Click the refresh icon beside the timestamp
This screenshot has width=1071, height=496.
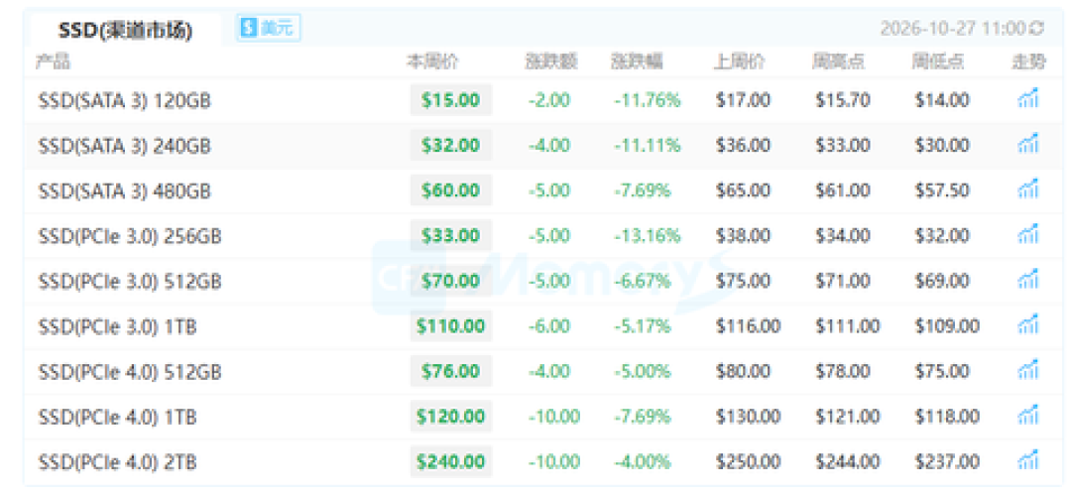pyautogui.click(x=1037, y=28)
